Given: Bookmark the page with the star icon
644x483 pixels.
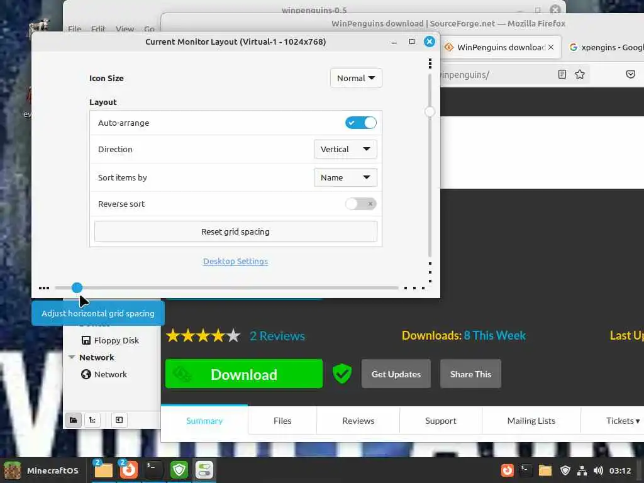Looking at the screenshot, I should click(579, 74).
